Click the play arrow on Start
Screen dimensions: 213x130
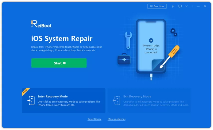pyautogui.click(x=64, y=63)
